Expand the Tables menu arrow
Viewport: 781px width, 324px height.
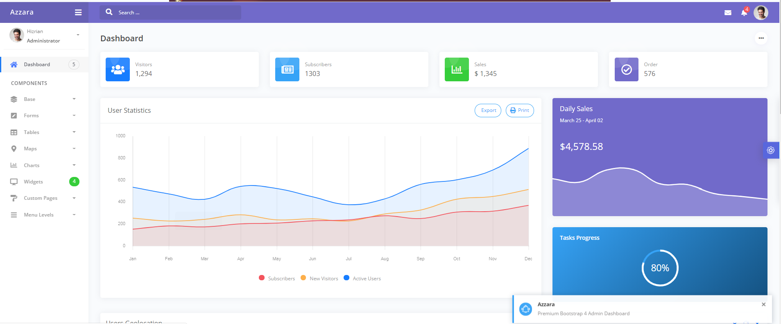point(74,132)
